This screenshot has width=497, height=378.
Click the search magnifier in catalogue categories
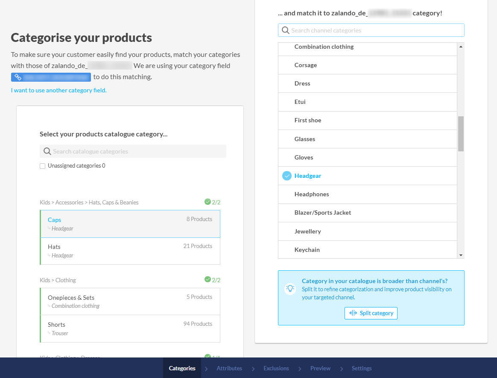pyautogui.click(x=47, y=151)
